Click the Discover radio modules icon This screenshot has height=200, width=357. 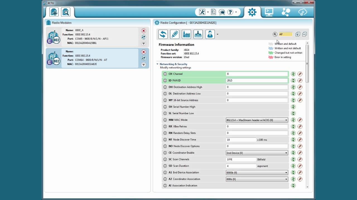(x=66, y=12)
